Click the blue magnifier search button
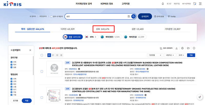 pyautogui.click(x=133, y=16)
